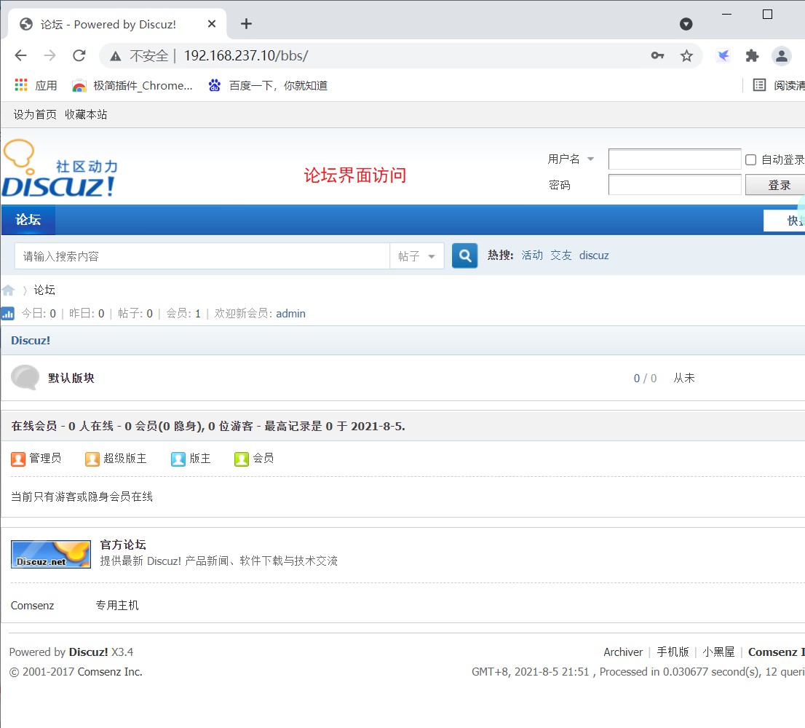Click the blue bird extension icon
The width and height of the screenshot is (805, 728).
pos(723,55)
